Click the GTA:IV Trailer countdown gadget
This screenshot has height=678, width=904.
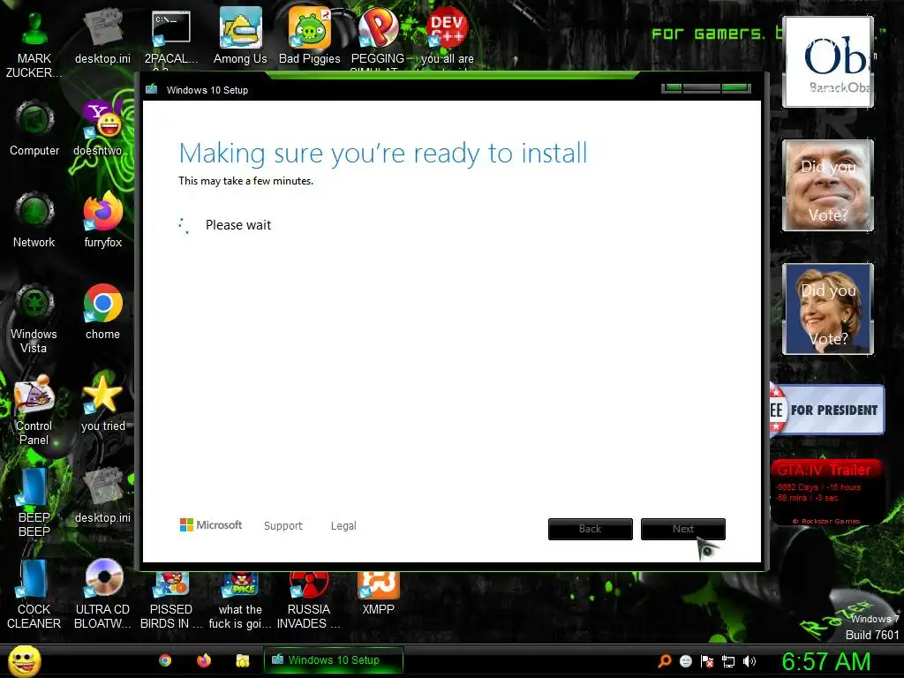tap(826, 493)
